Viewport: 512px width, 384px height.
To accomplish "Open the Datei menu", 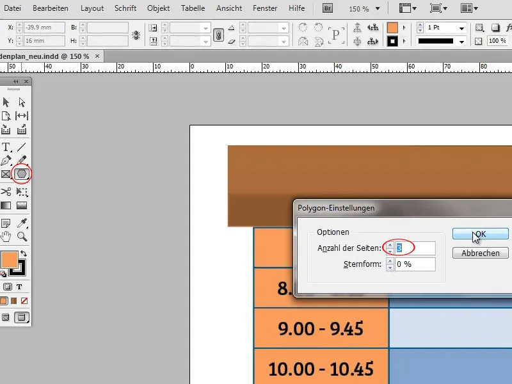I will pos(12,8).
